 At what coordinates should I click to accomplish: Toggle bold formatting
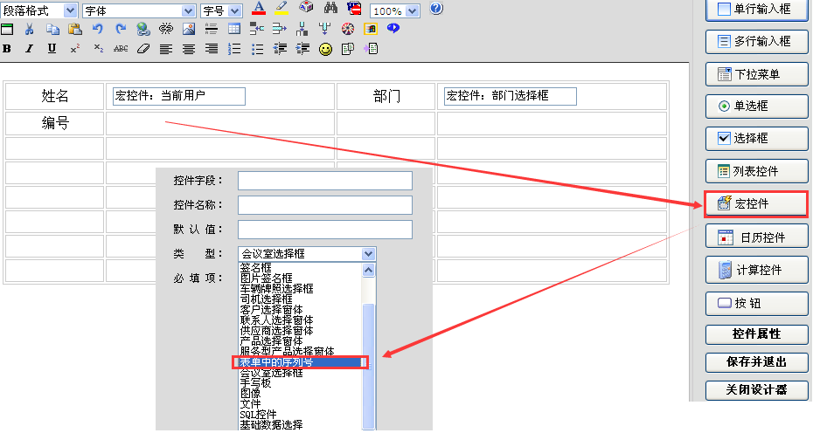click(7, 49)
